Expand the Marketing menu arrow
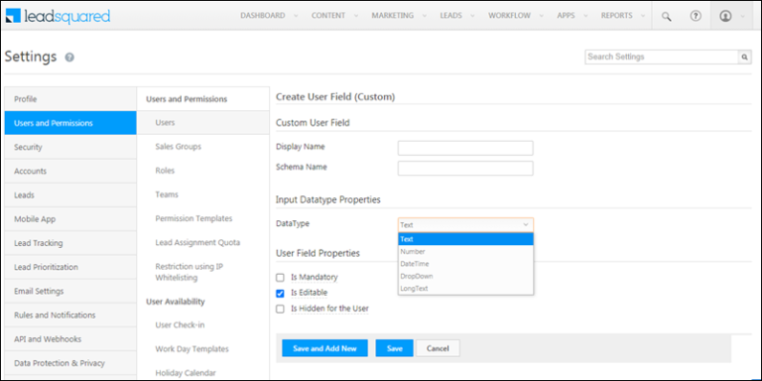This screenshot has height=381, width=762. tap(425, 16)
